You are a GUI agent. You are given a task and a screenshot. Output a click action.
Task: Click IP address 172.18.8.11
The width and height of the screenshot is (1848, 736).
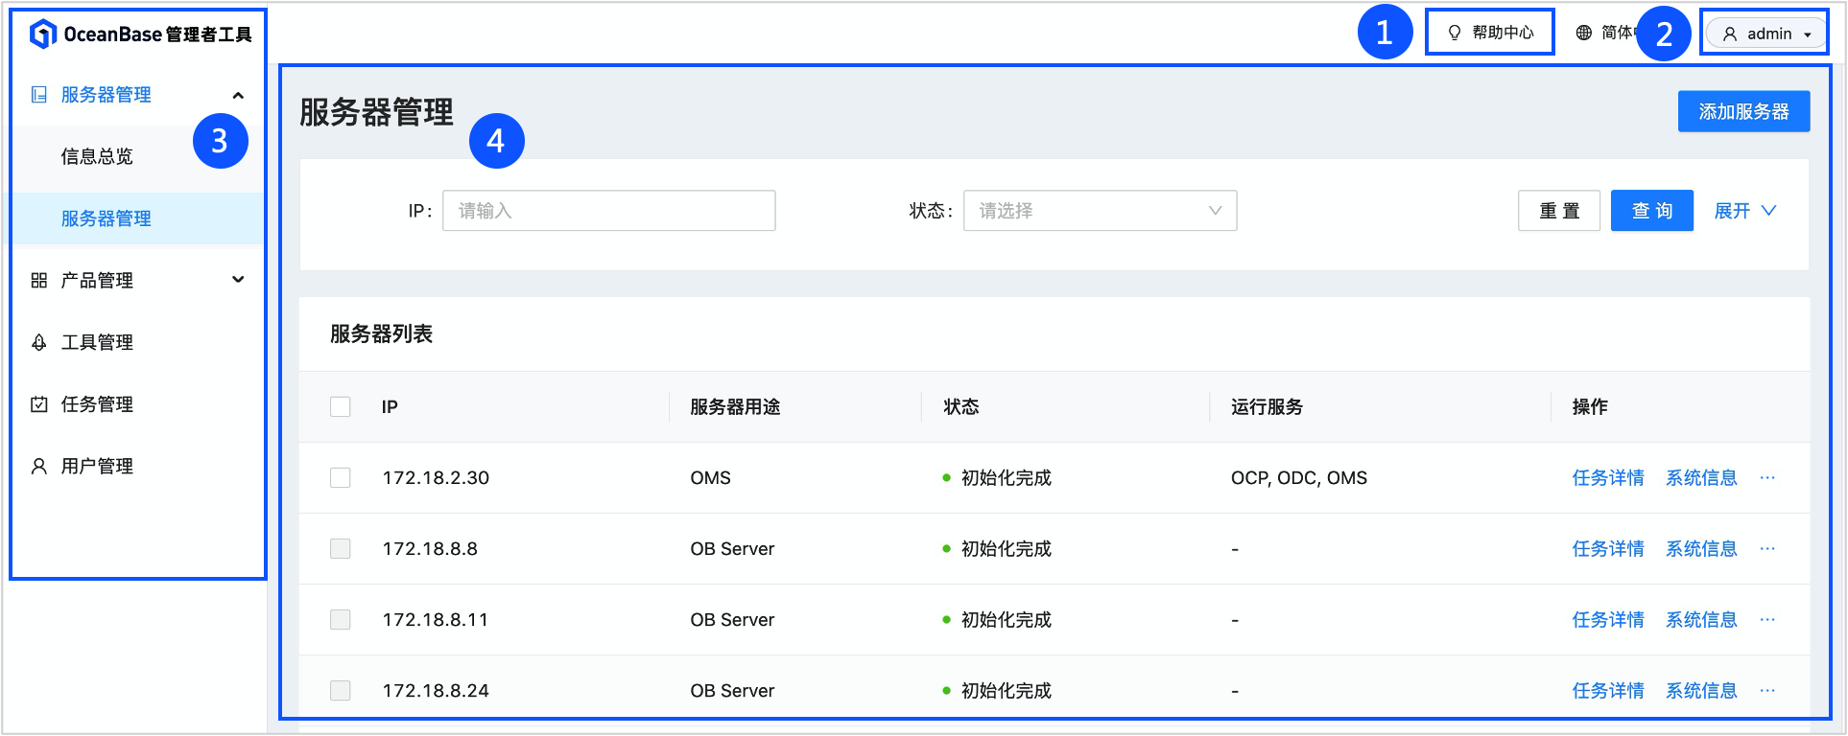tap(436, 619)
